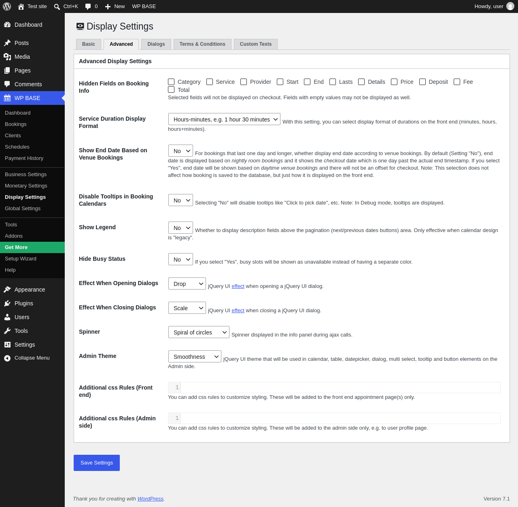
Task: Check the Deposit hidden field checkbox
Action: pyautogui.click(x=422, y=82)
